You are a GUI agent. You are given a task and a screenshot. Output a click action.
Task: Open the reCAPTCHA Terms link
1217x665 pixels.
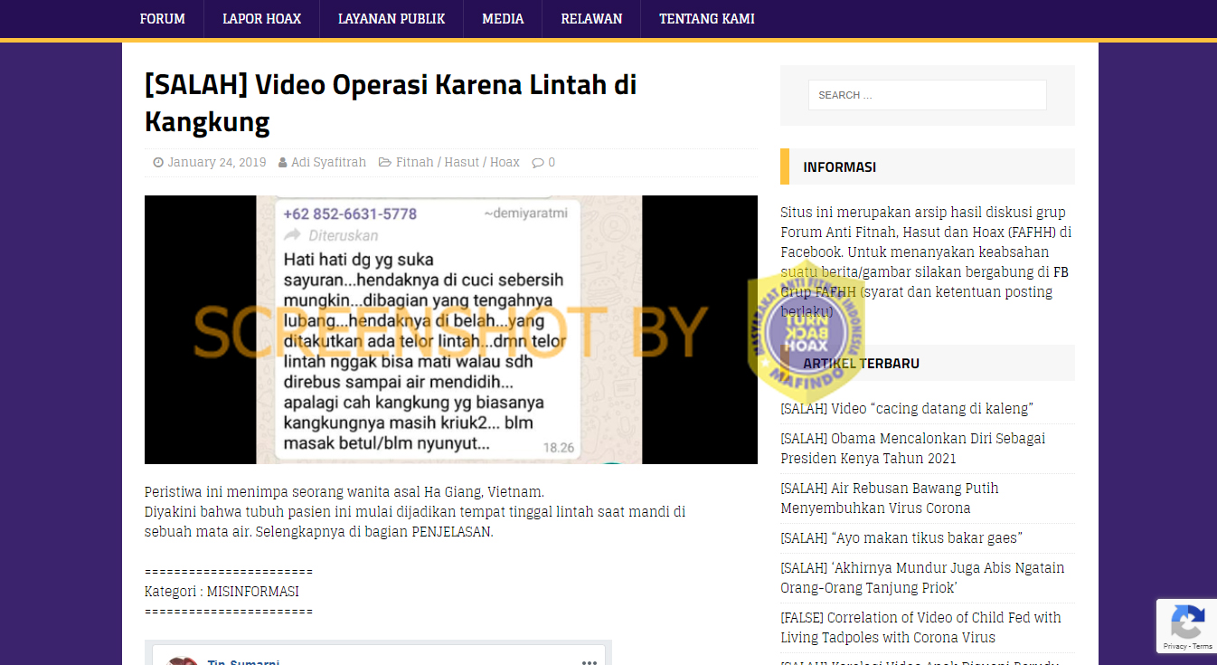point(1202,646)
